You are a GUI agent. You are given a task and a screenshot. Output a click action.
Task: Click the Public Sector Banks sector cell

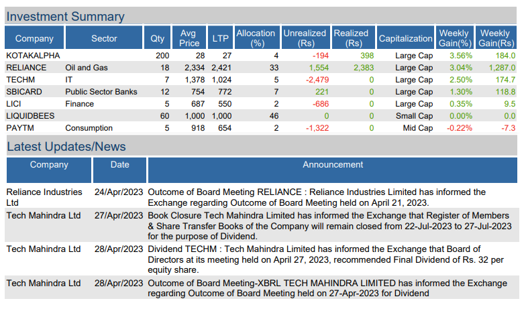point(101,92)
